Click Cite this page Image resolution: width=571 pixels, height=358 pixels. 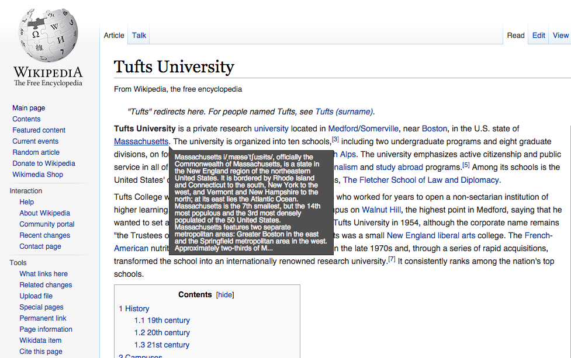tap(41, 352)
